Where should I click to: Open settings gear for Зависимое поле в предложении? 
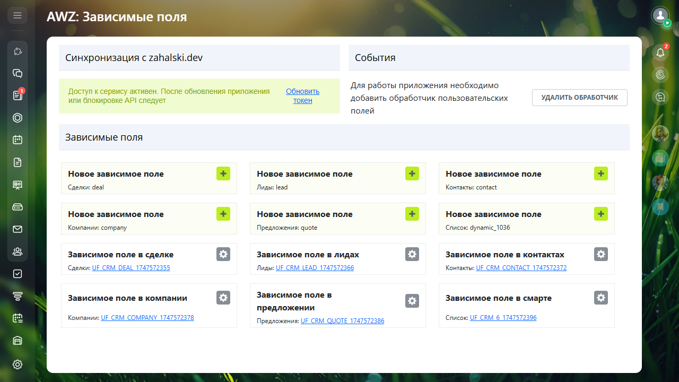(x=412, y=301)
